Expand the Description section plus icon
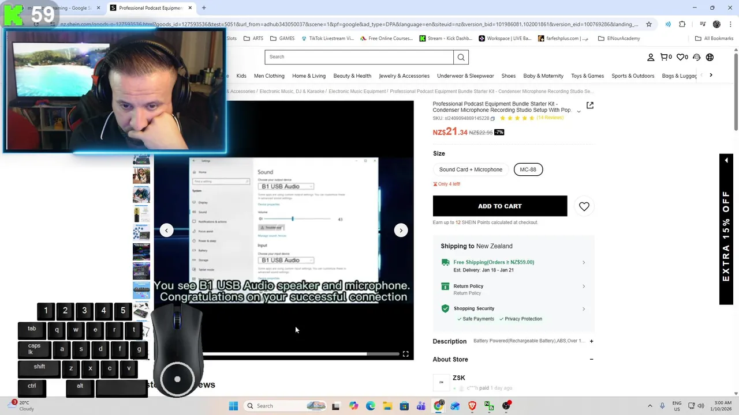The height and width of the screenshot is (415, 739). click(591, 341)
